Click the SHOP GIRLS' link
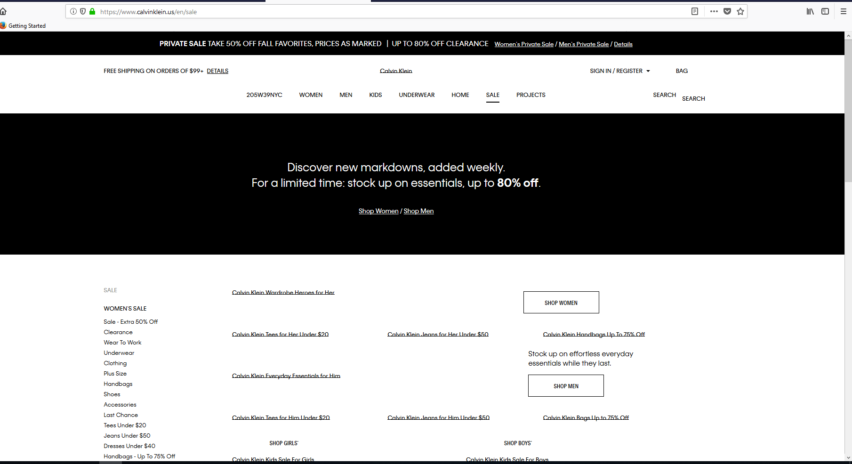This screenshot has width=852, height=464. click(284, 443)
